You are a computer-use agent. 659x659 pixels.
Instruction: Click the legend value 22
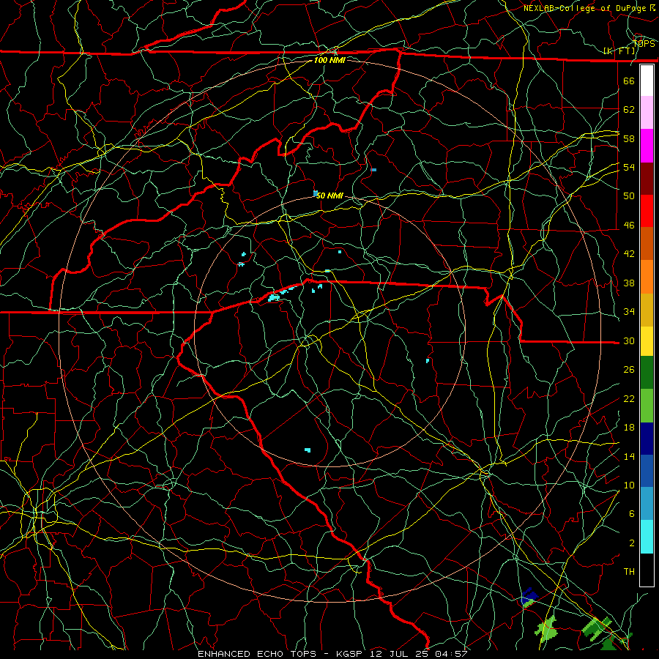[x=629, y=398]
